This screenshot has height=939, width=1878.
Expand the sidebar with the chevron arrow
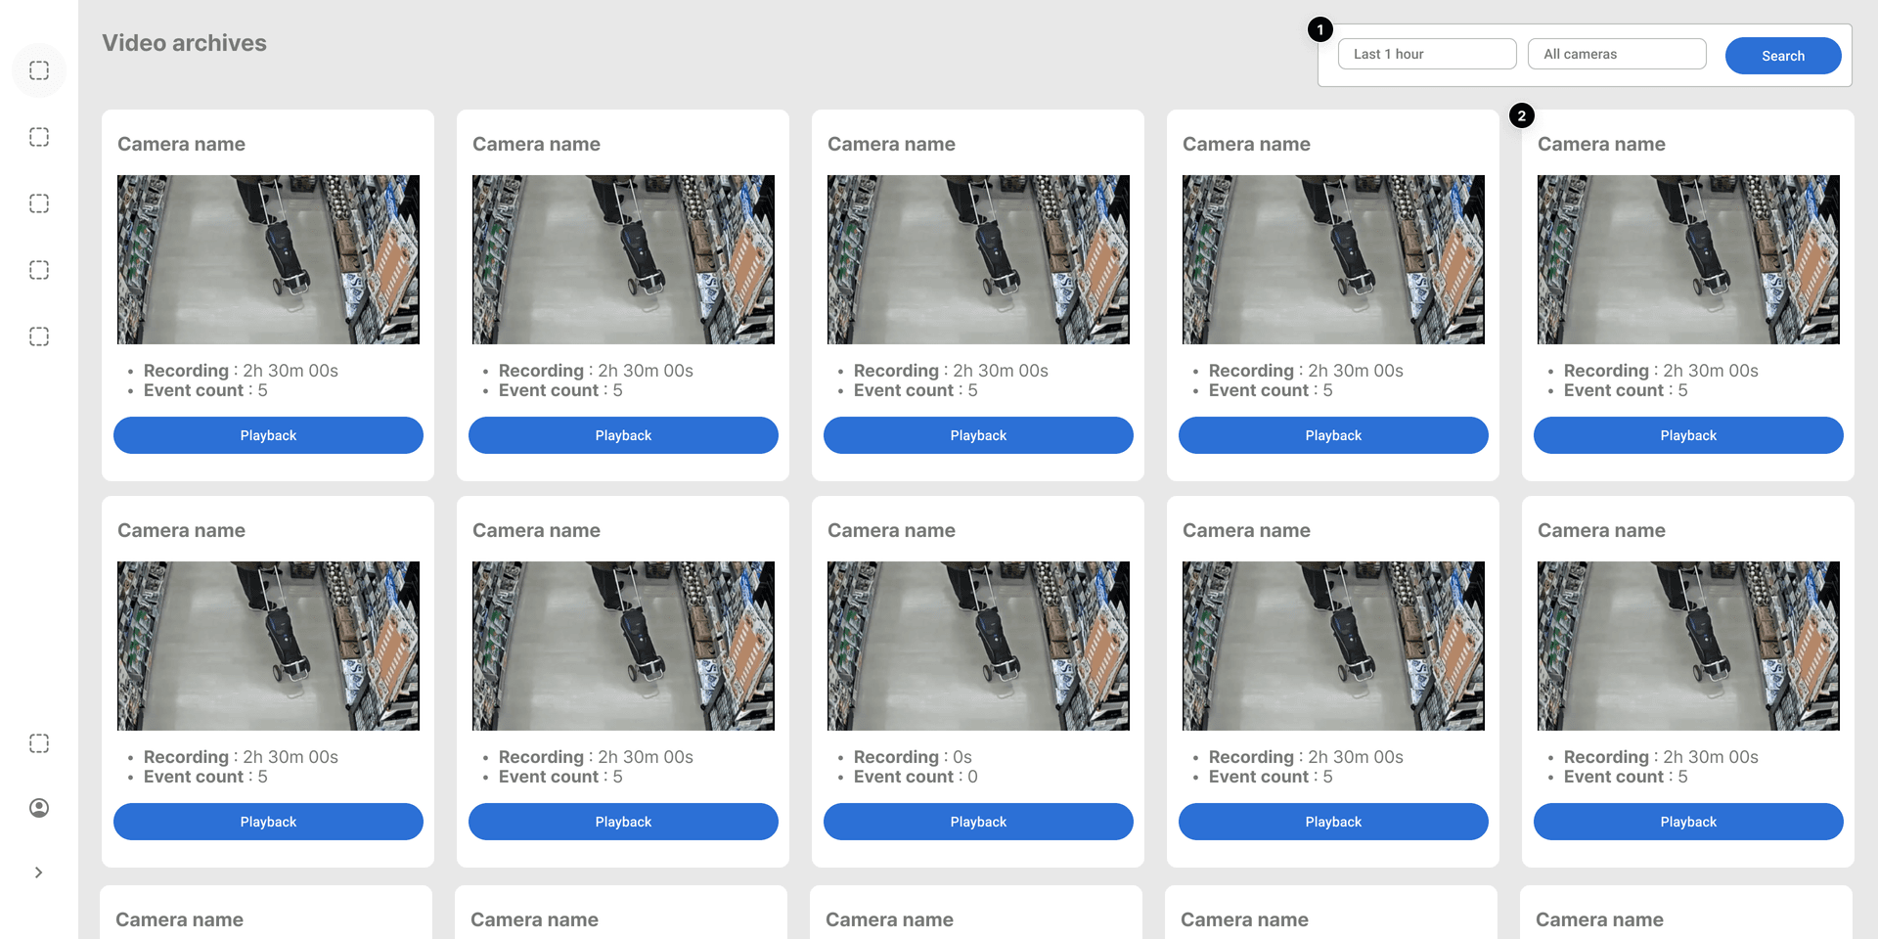[39, 872]
